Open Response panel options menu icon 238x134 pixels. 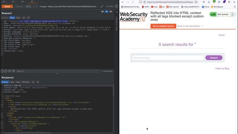coord(38,82)
